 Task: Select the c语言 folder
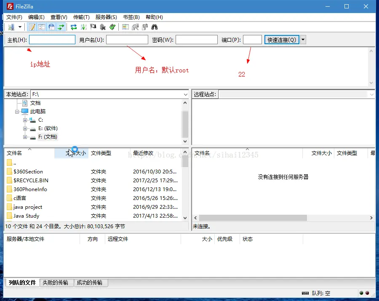93,198
